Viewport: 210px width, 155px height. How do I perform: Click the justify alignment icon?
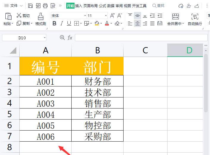point(152,23)
